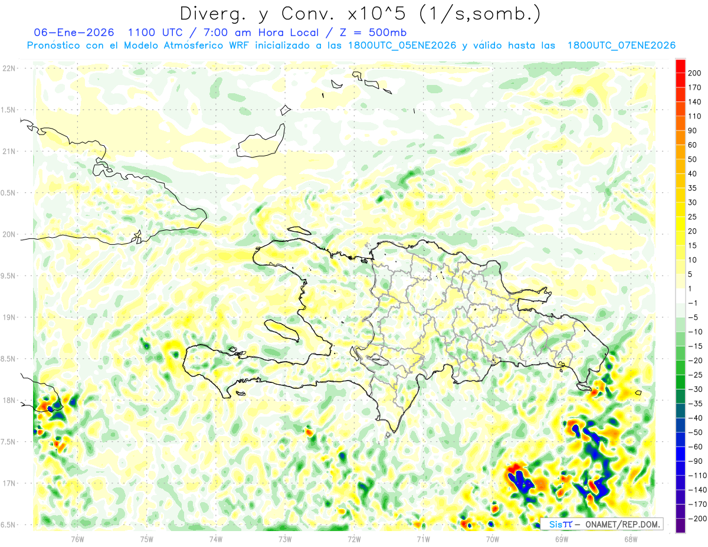Click the '7.5N' latitude axis label

click(8, 442)
